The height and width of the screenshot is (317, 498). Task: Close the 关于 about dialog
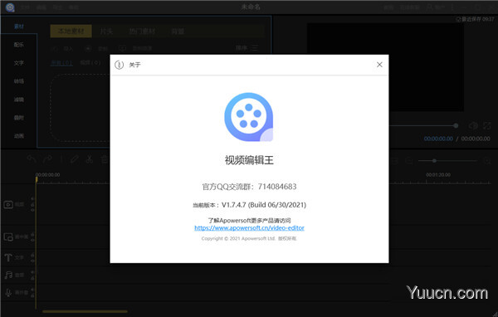tap(379, 65)
